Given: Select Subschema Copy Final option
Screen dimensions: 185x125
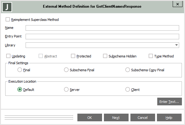Looking at the screenshot, I should pos(128,70).
